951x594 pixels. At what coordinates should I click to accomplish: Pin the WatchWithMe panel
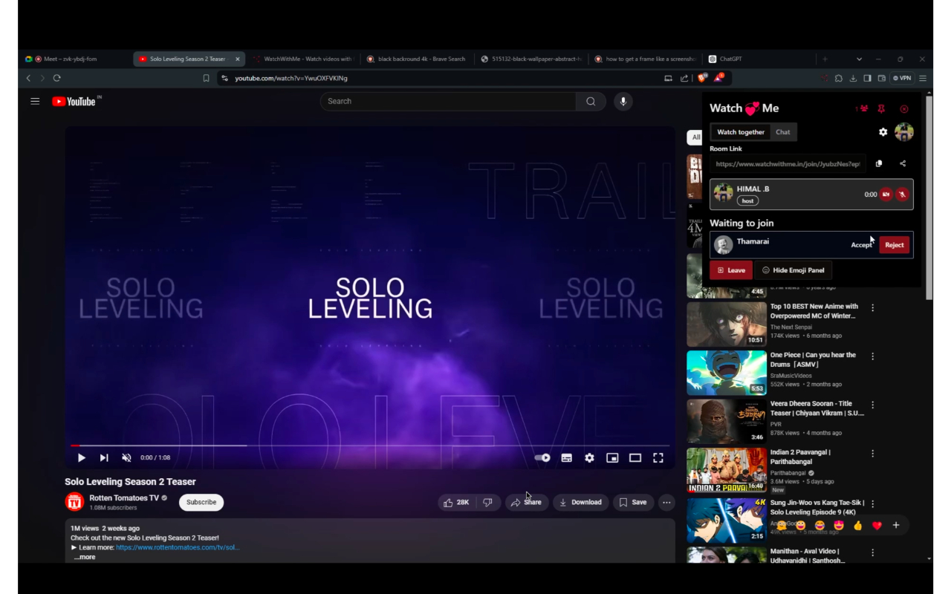tap(881, 108)
